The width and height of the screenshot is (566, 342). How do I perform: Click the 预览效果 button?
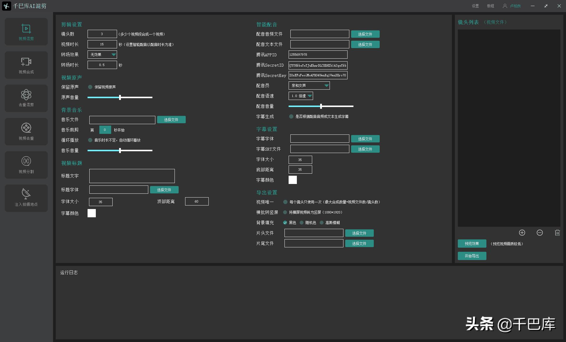(472, 244)
